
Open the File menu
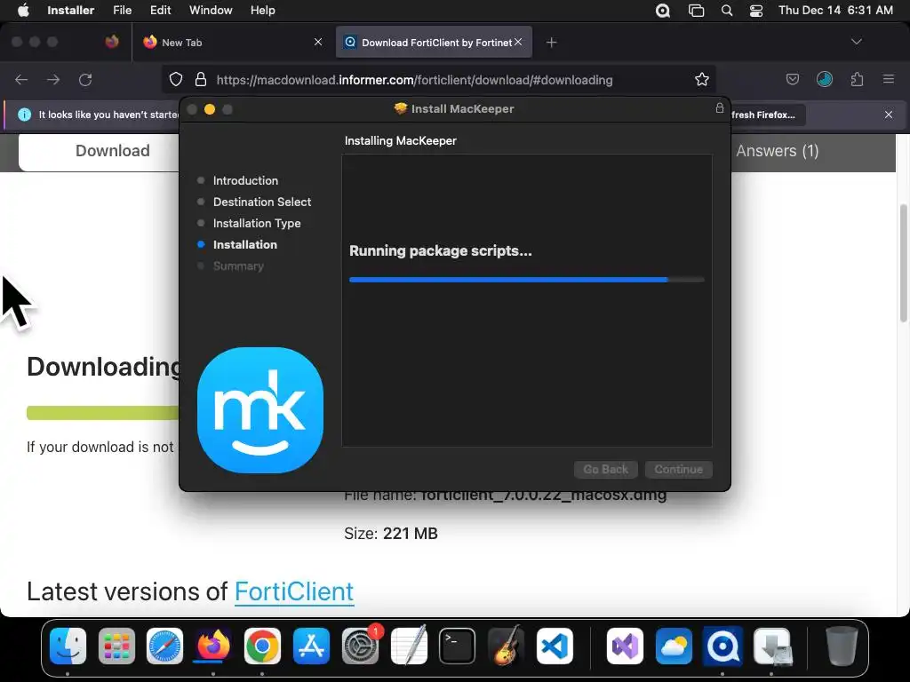122,10
